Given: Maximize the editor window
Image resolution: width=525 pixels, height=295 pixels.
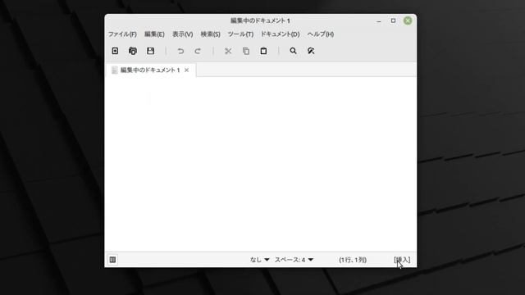Looking at the screenshot, I should 393,20.
